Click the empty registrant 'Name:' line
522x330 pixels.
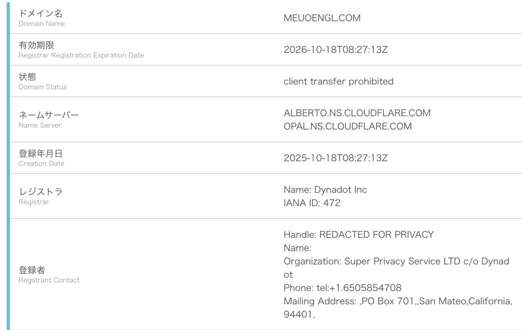coord(297,248)
